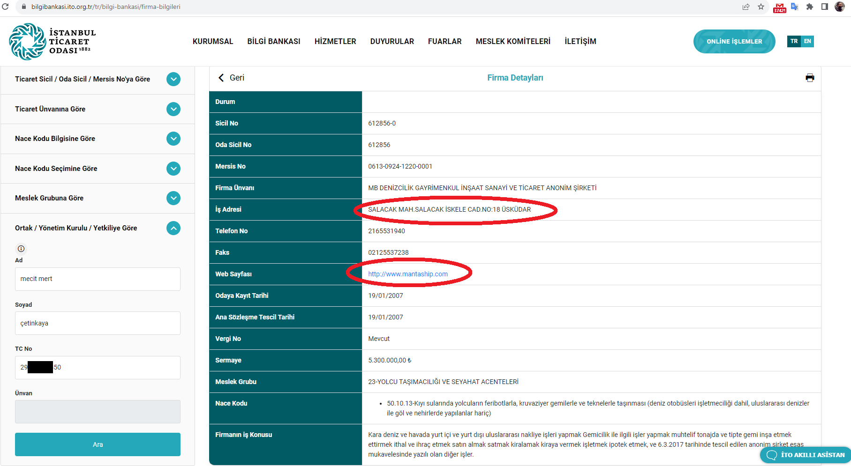Open the DUYURULAR menu
The height and width of the screenshot is (466, 851).
(392, 41)
